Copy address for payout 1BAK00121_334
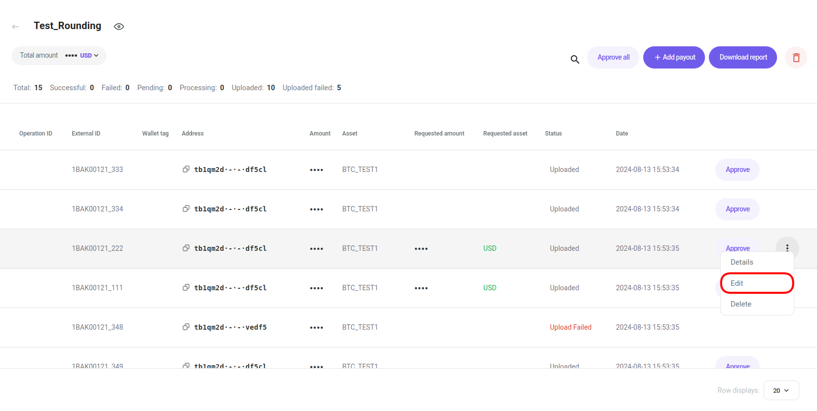Viewport: 817px width, 411px height. [186, 208]
